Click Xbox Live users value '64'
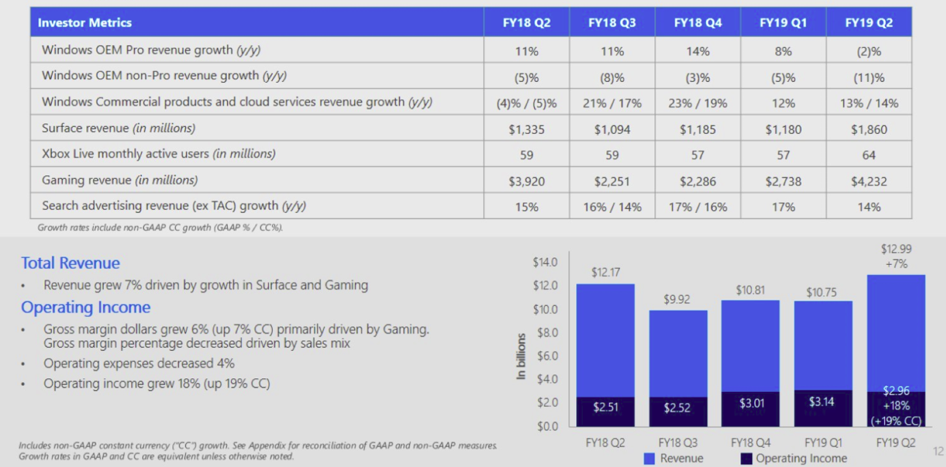Screen dimensions: 946x467 (x=869, y=156)
